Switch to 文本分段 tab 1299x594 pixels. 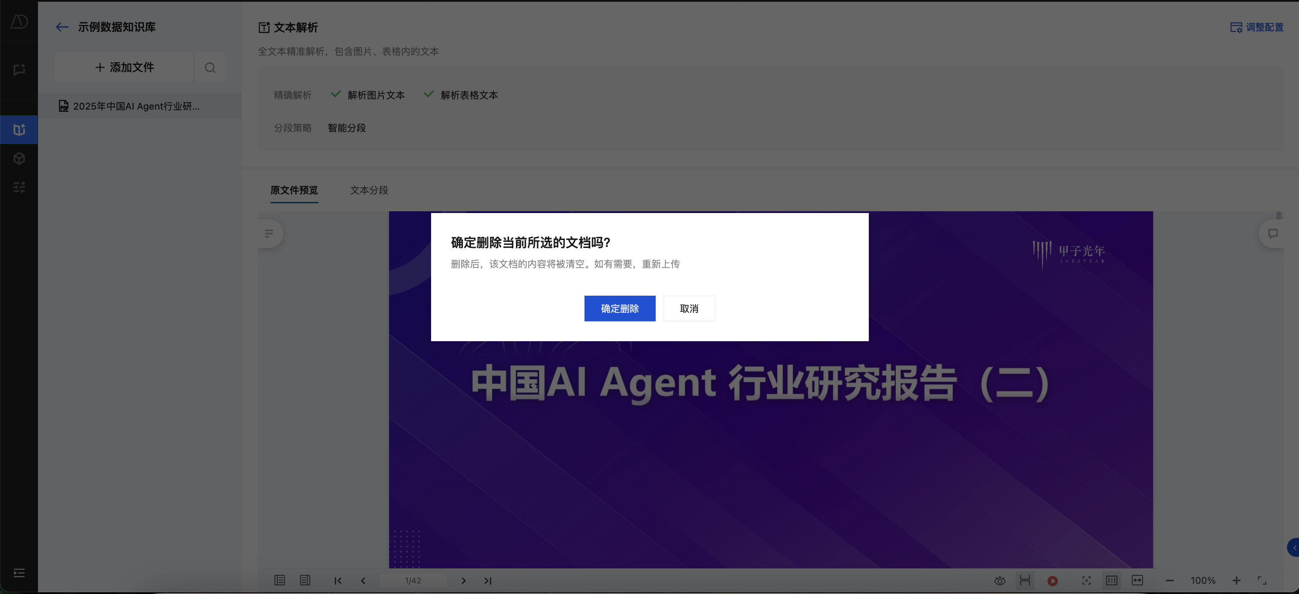(369, 190)
